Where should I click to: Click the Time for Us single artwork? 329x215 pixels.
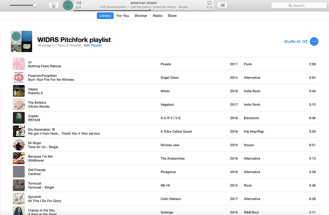pyautogui.click(x=19, y=145)
